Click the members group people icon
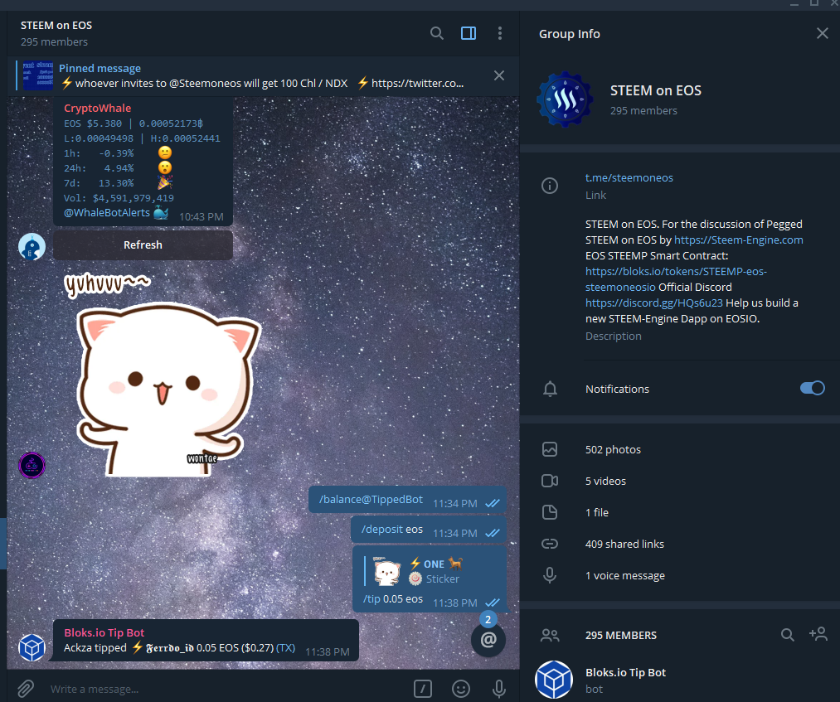 [550, 636]
